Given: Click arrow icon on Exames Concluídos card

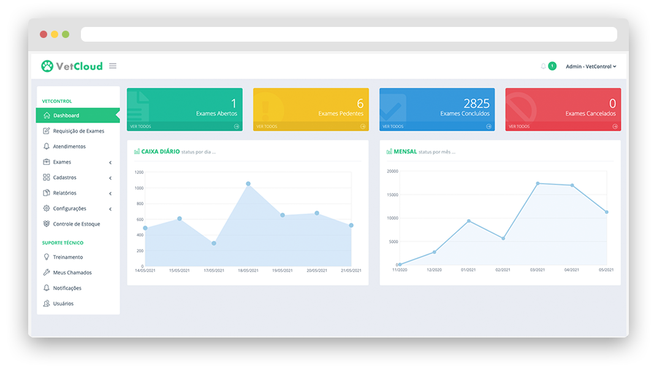Looking at the screenshot, I should coord(489,127).
